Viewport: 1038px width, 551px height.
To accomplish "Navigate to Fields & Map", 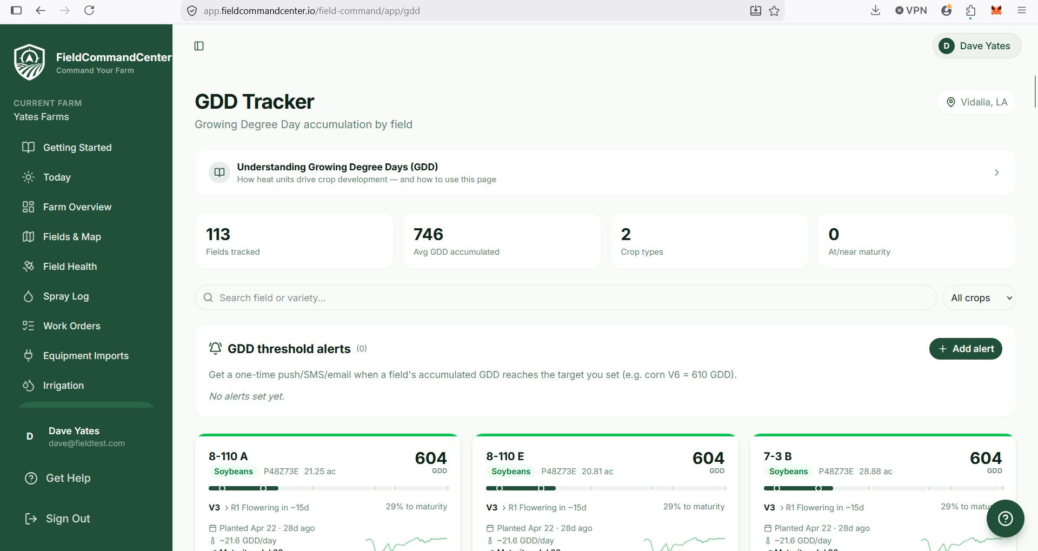I will (x=86, y=236).
